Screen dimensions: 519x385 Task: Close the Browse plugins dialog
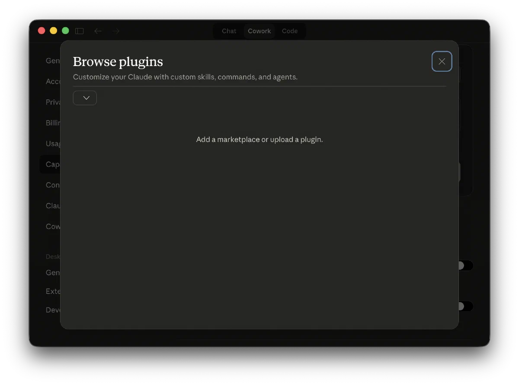[x=442, y=61]
